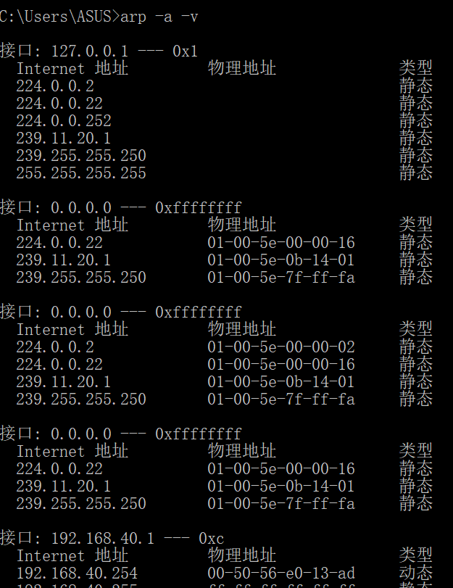Click 239.255.255.250 under the 127.0.0.1 interface
The width and height of the screenshot is (453, 588).
(x=81, y=155)
